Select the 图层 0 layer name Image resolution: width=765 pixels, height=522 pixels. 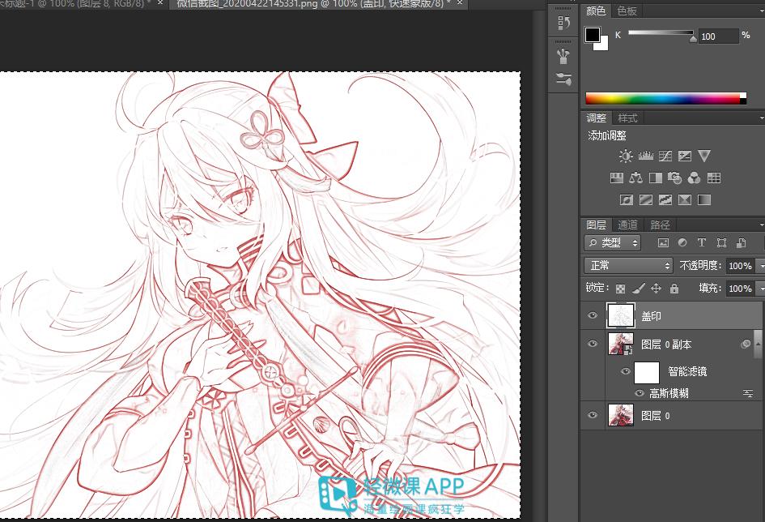tap(656, 416)
